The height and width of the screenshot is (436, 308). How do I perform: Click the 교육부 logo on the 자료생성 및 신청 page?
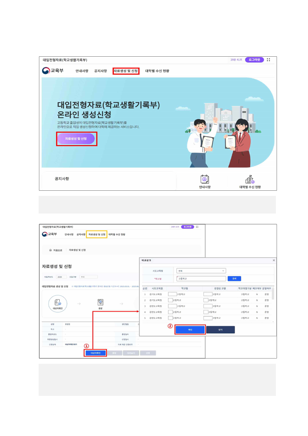[x=49, y=234]
